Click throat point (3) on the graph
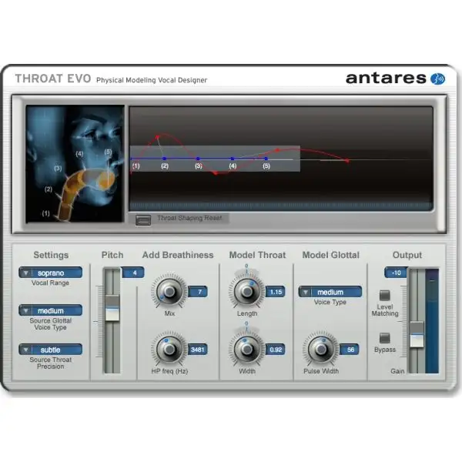Viewport: 462px width, 462px height. [x=198, y=159]
